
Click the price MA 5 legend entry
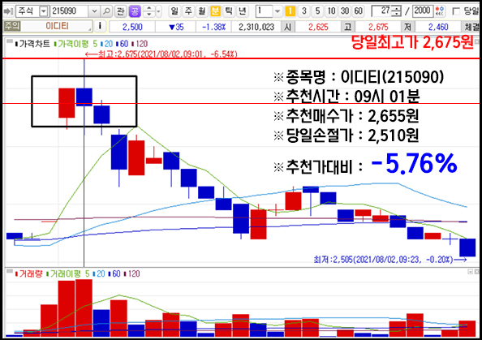[95, 44]
